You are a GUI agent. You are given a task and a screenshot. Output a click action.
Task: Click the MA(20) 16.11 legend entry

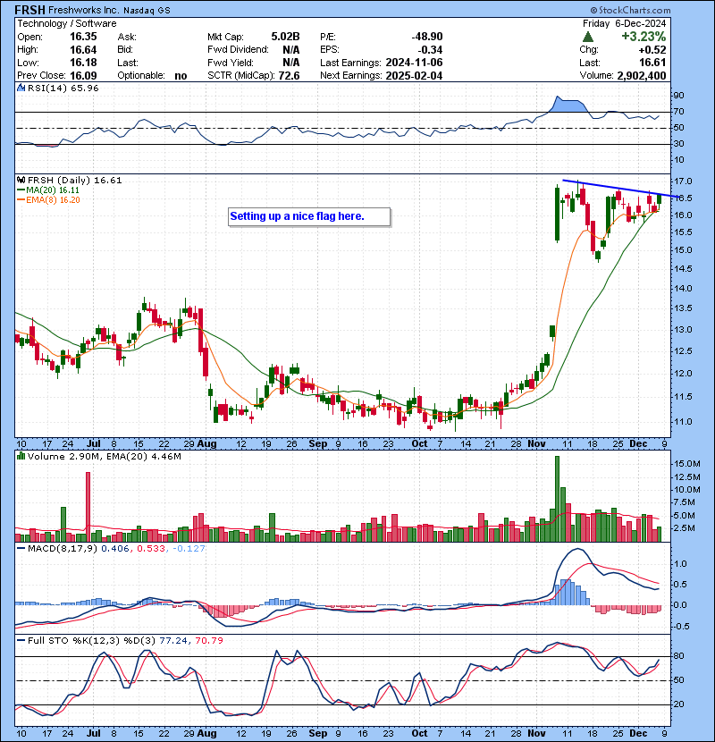click(55, 190)
